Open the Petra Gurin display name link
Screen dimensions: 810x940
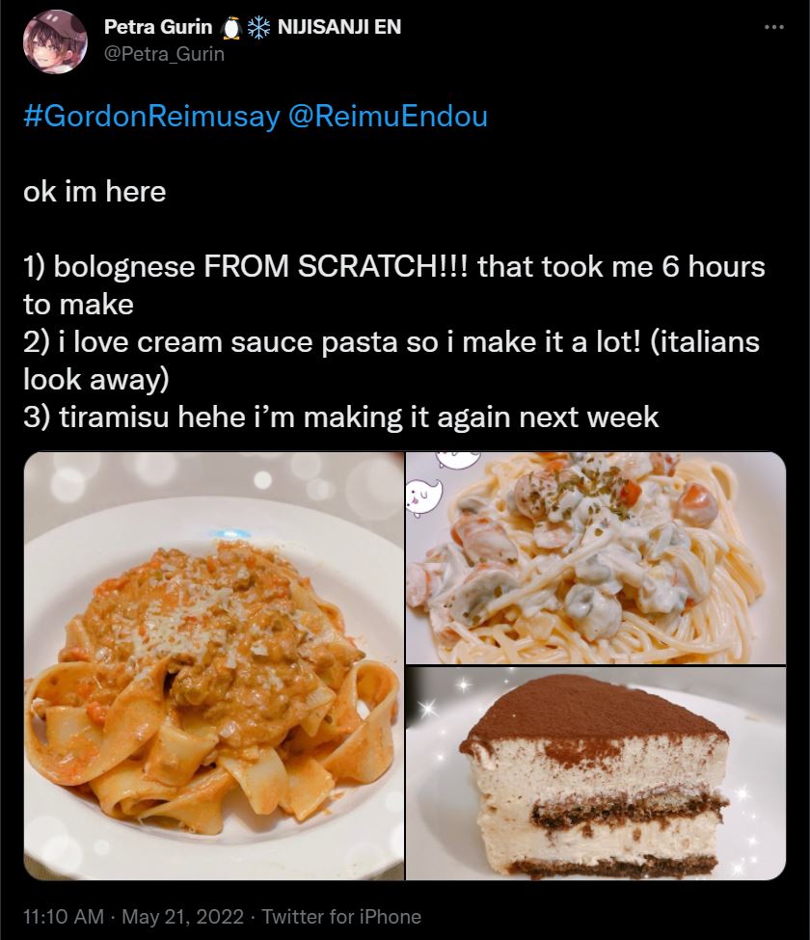(x=158, y=27)
